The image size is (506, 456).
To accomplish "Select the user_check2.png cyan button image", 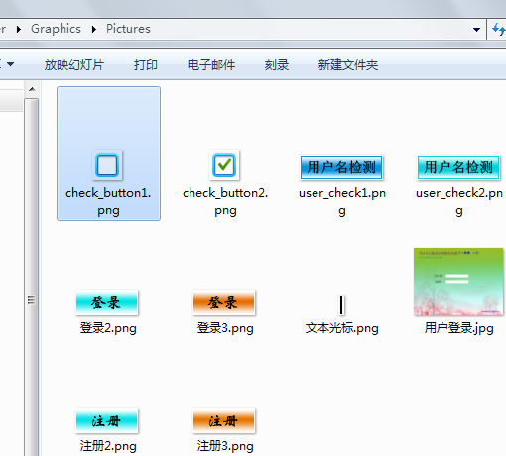I will (458, 167).
